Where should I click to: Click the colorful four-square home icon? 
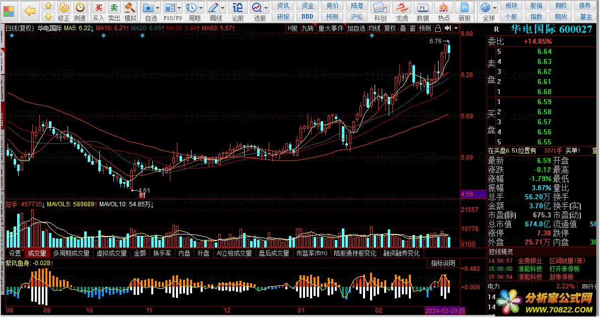pyautogui.click(x=9, y=11)
